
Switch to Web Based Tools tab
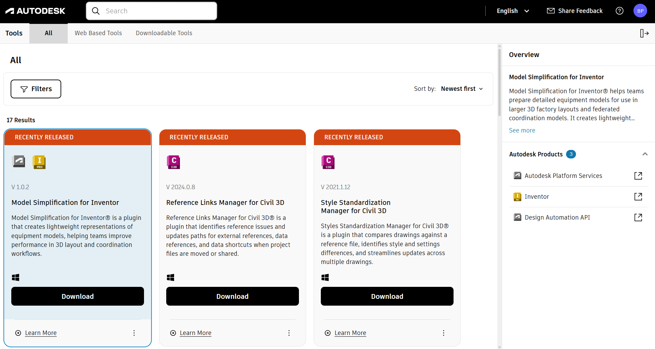pyautogui.click(x=99, y=33)
